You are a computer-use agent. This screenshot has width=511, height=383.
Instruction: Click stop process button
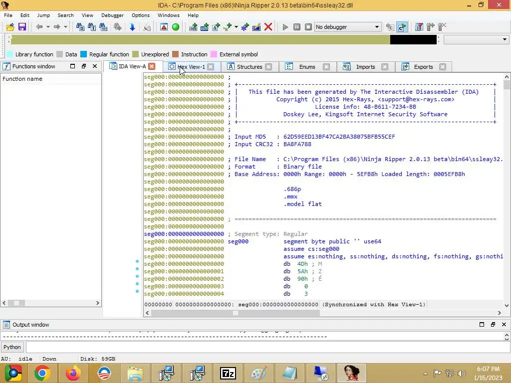[x=308, y=27]
